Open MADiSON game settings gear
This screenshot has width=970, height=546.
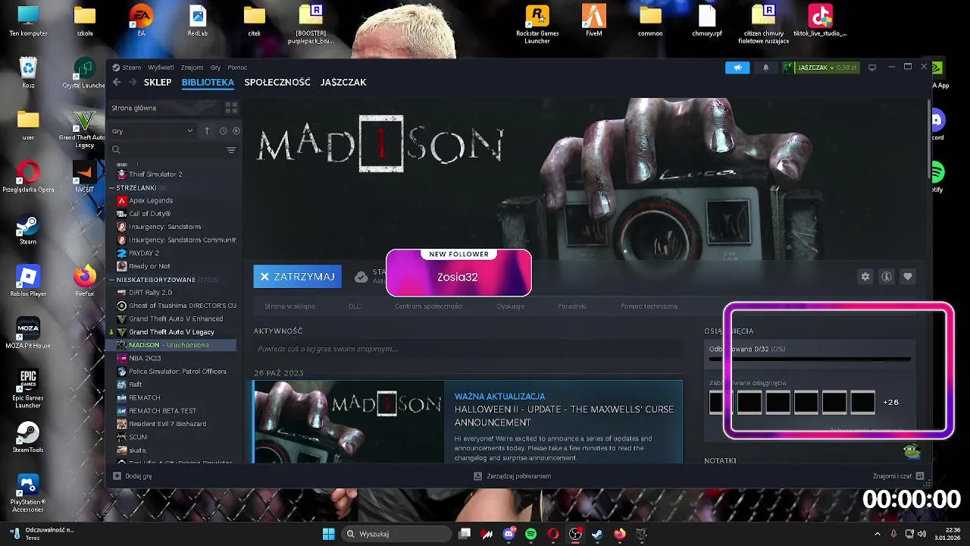click(x=865, y=277)
